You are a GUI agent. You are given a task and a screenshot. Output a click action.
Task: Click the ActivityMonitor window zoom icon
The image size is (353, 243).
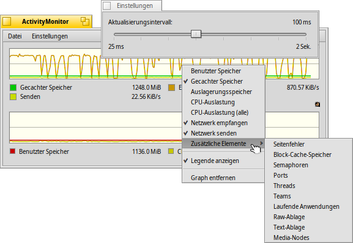pos(85,21)
